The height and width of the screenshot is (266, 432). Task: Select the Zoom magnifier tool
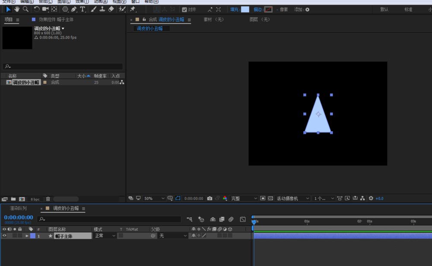(x=25, y=9)
